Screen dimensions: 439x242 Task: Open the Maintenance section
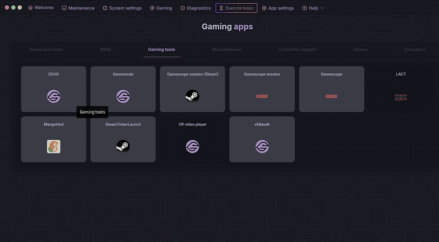78,8
